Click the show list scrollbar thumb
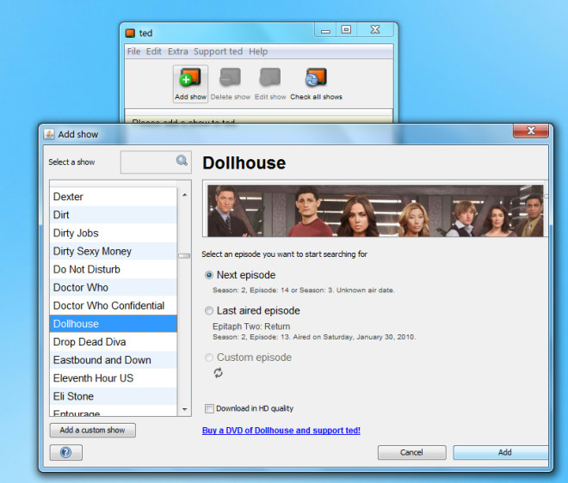Screen dimensions: 568x483 [x=184, y=256]
